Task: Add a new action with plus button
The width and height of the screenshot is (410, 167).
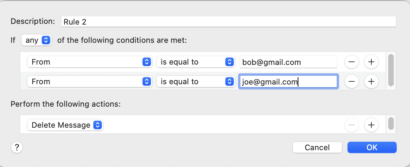Action: [371, 125]
